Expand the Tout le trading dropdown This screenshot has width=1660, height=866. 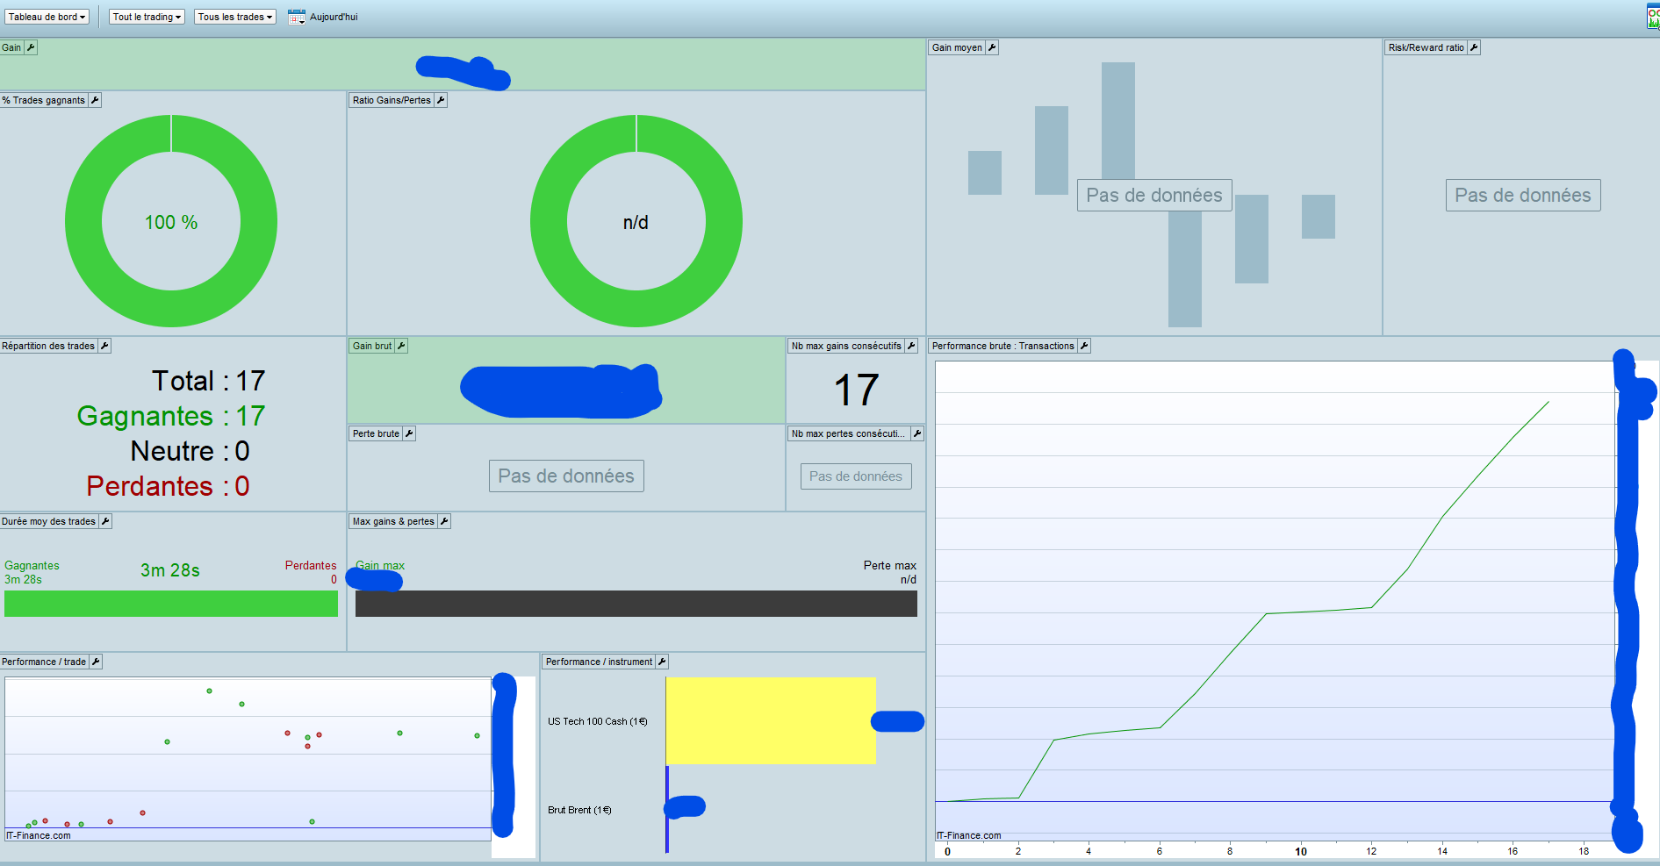tap(147, 17)
